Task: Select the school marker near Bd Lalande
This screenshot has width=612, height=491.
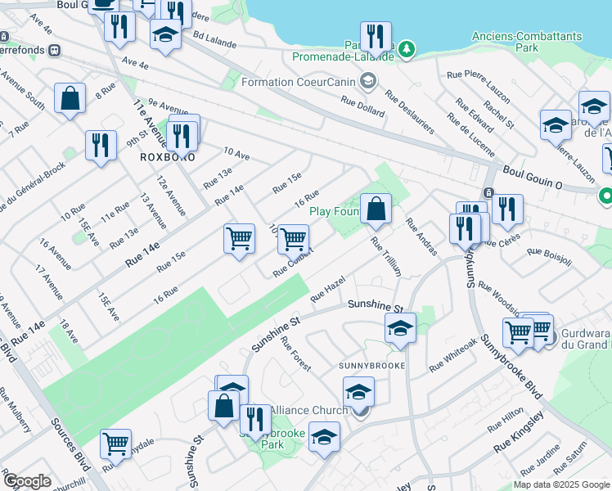Action: coord(165,34)
